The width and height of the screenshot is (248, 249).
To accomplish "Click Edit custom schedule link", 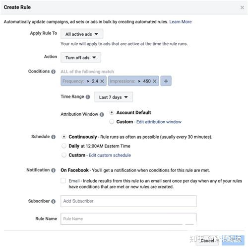I will coord(110,155).
